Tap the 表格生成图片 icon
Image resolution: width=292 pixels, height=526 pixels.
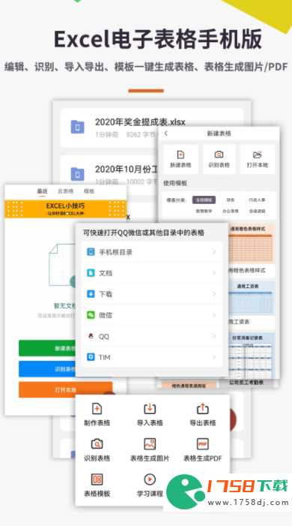point(149,443)
